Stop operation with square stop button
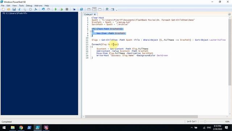Viewport: 232px width, 131px height. pos(67,9)
